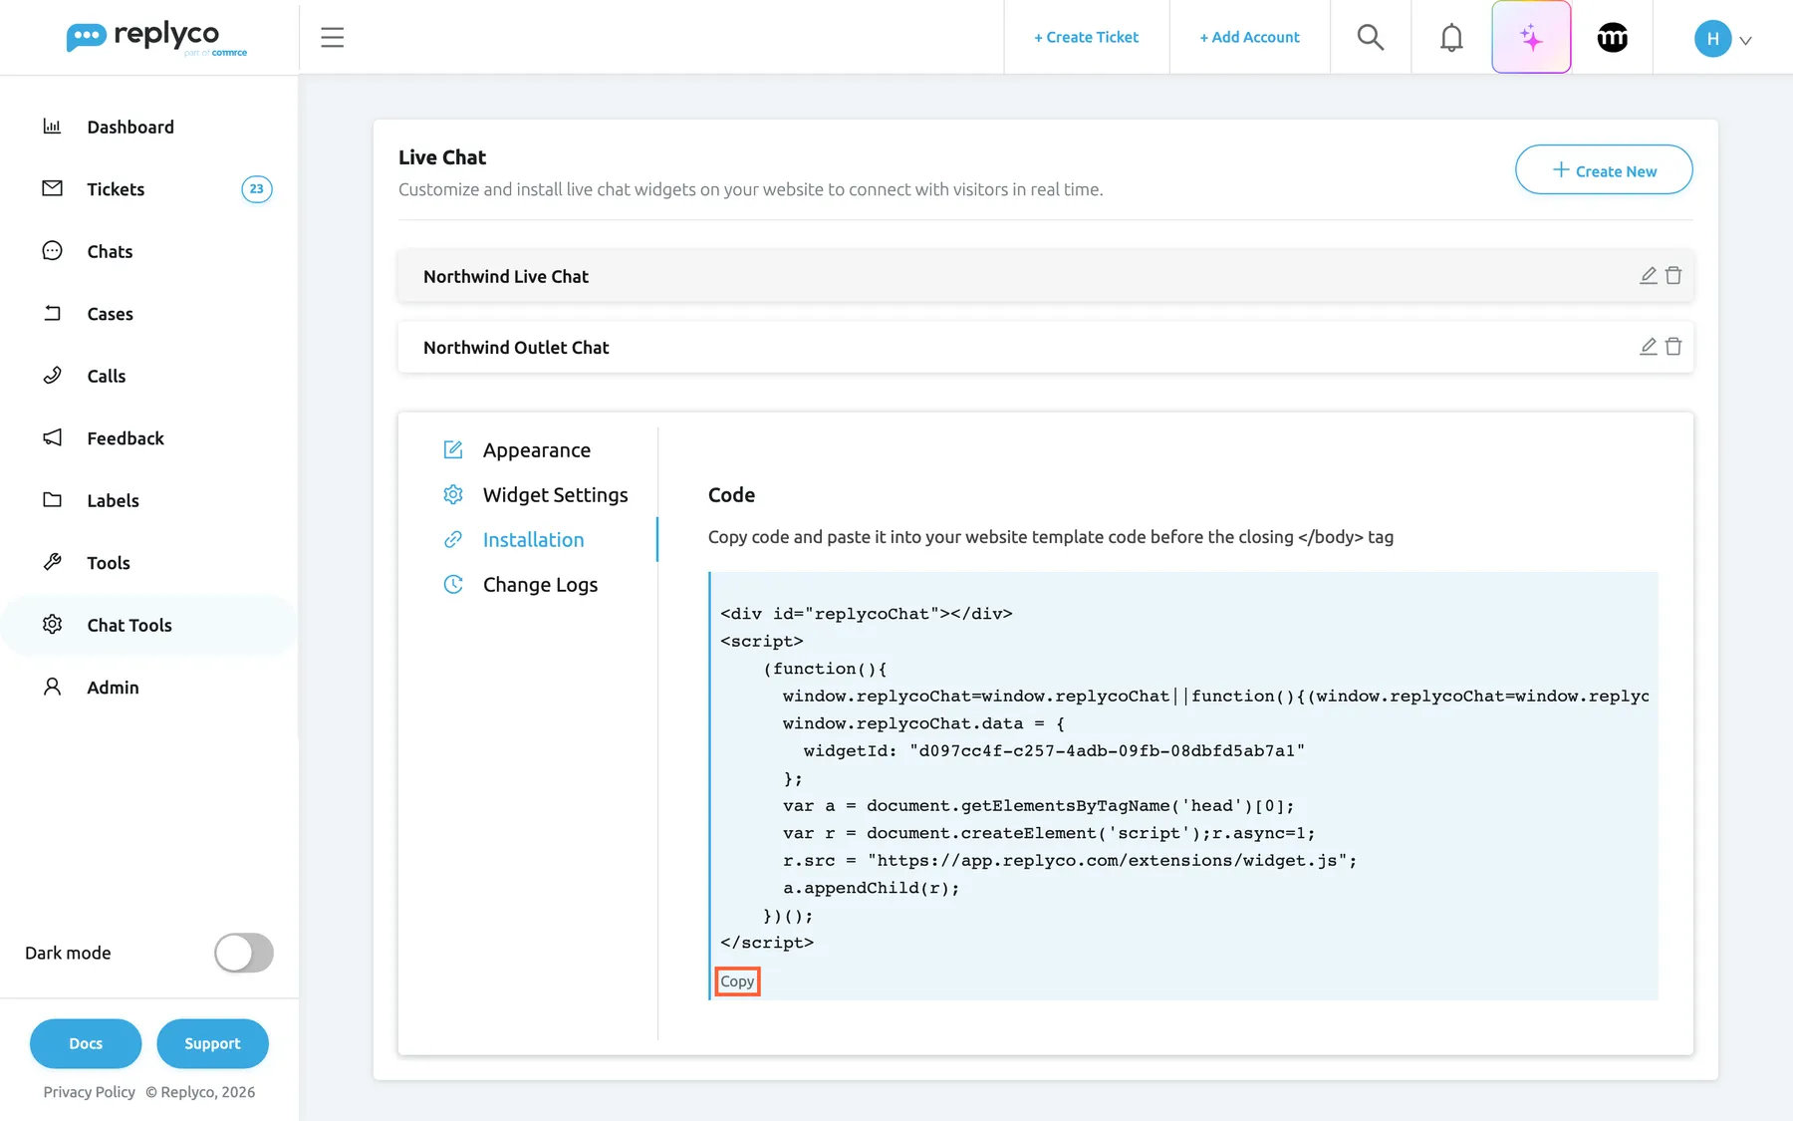
Task: Open Feedback in the sidebar
Action: [149, 438]
